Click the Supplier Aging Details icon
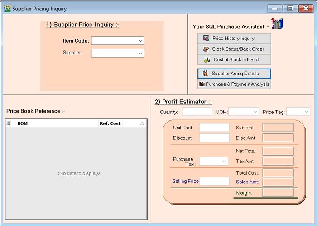This screenshot has height=226, width=317. point(206,74)
